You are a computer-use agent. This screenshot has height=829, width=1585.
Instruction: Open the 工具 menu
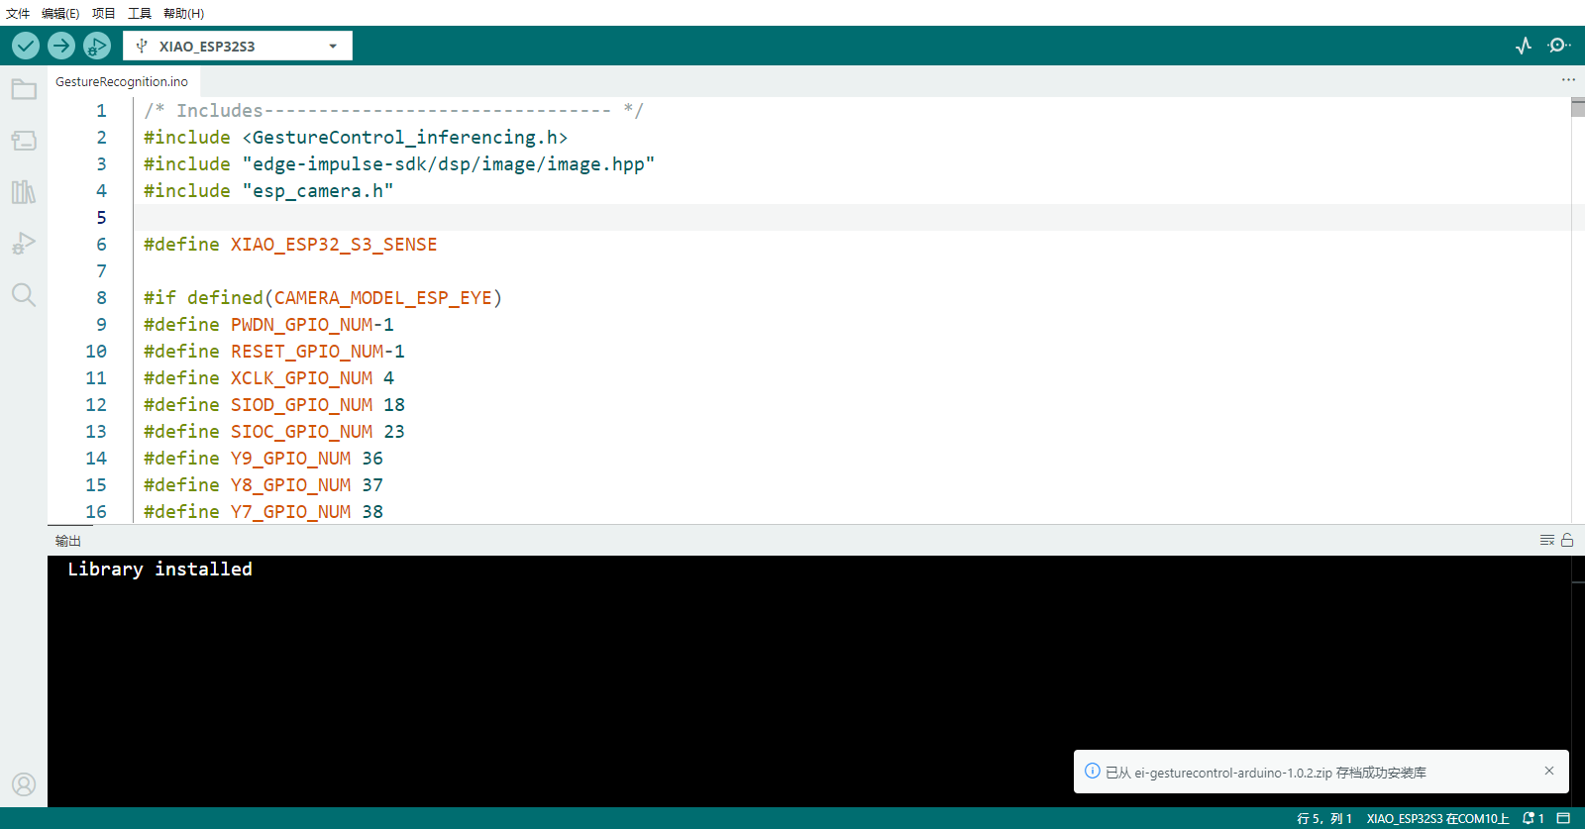[x=140, y=13]
